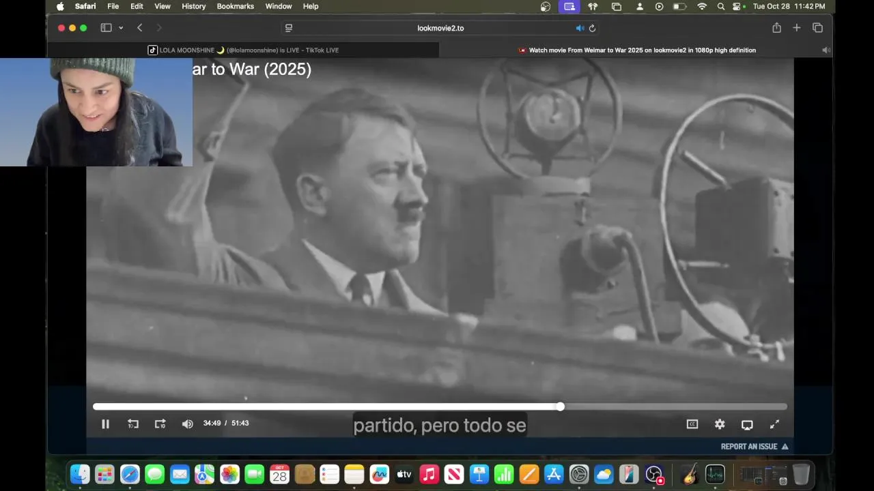Open the date and time notification panel

point(789,6)
